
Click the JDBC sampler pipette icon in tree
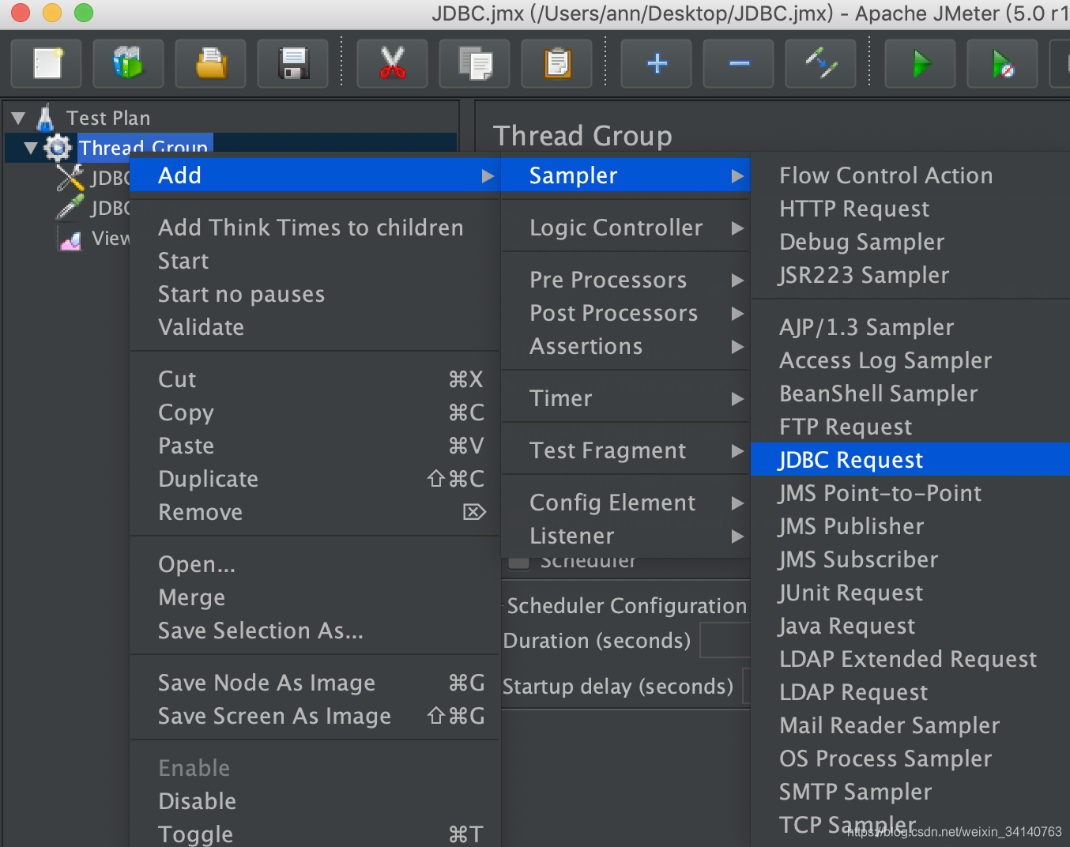70,208
